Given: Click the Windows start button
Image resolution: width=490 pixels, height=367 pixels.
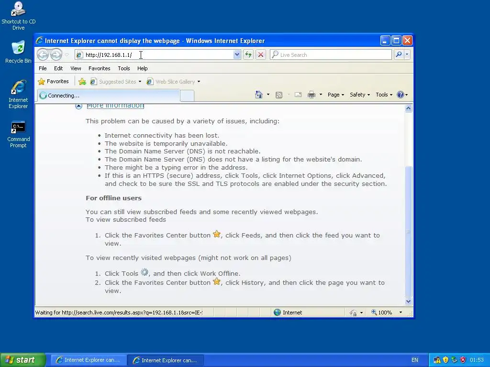Looking at the screenshot, I should point(22,360).
